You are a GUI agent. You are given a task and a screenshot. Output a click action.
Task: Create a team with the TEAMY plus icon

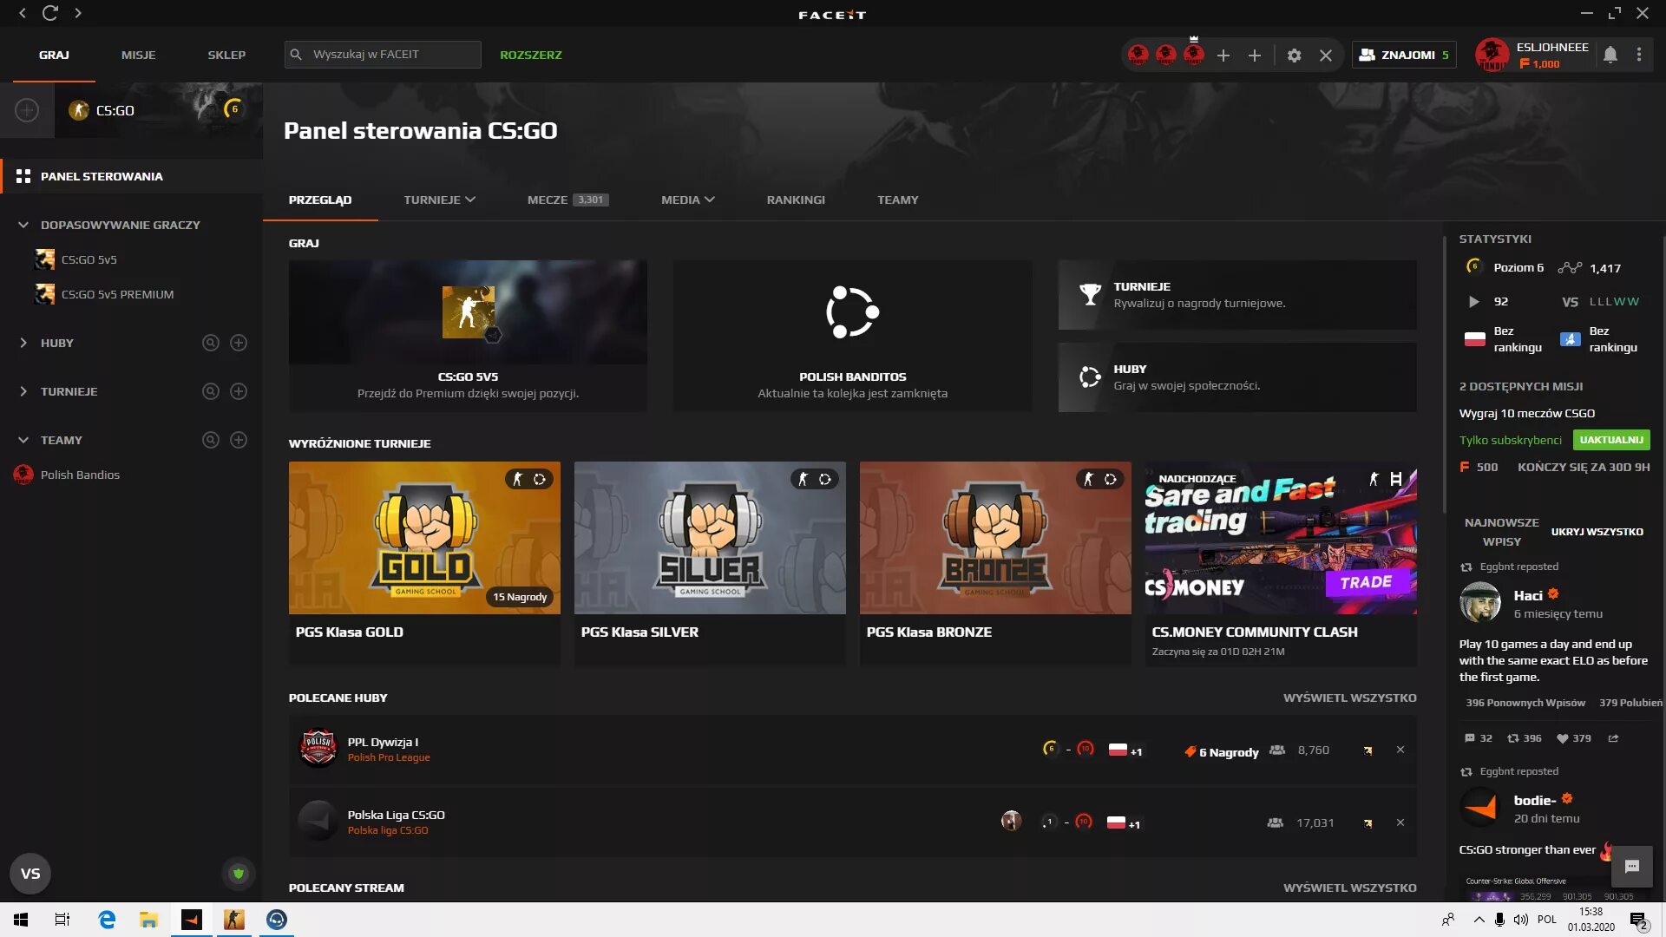coord(239,440)
